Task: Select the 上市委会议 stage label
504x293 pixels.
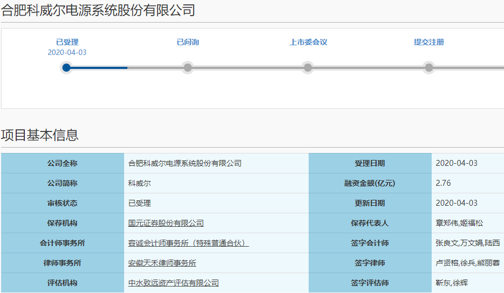Action: point(308,42)
